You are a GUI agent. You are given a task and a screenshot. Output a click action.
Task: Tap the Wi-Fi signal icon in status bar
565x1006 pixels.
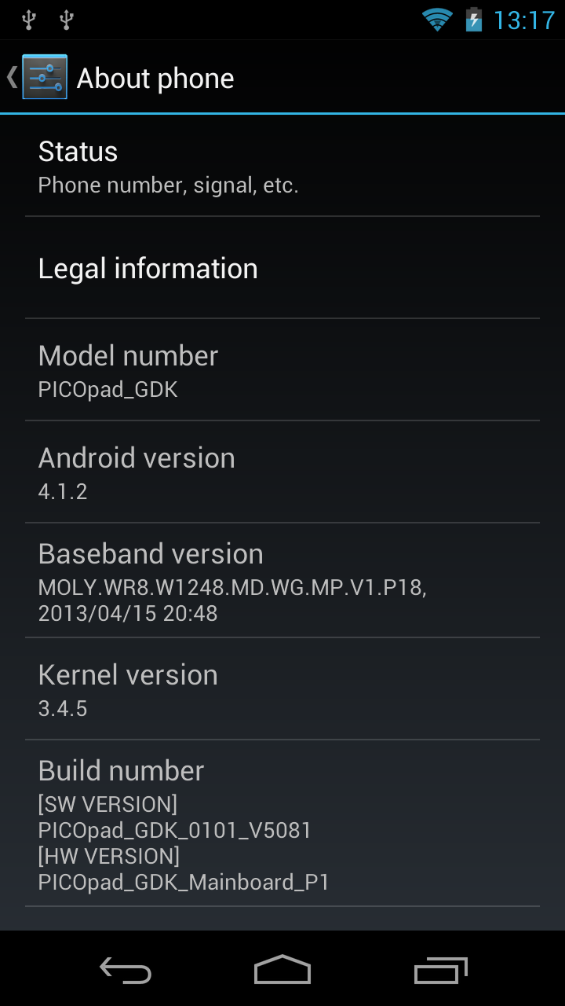coord(437,19)
